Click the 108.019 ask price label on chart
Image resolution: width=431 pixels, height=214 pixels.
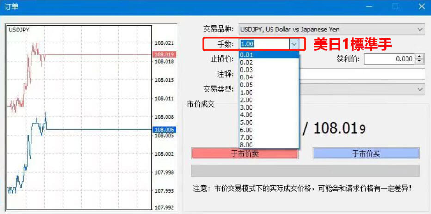[x=164, y=55]
